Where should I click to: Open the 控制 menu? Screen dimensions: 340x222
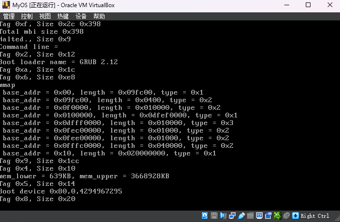click(27, 16)
